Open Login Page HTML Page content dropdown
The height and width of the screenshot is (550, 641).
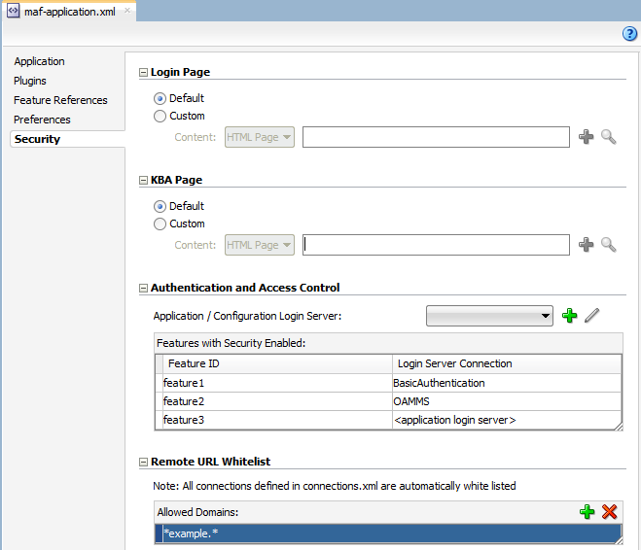260,137
